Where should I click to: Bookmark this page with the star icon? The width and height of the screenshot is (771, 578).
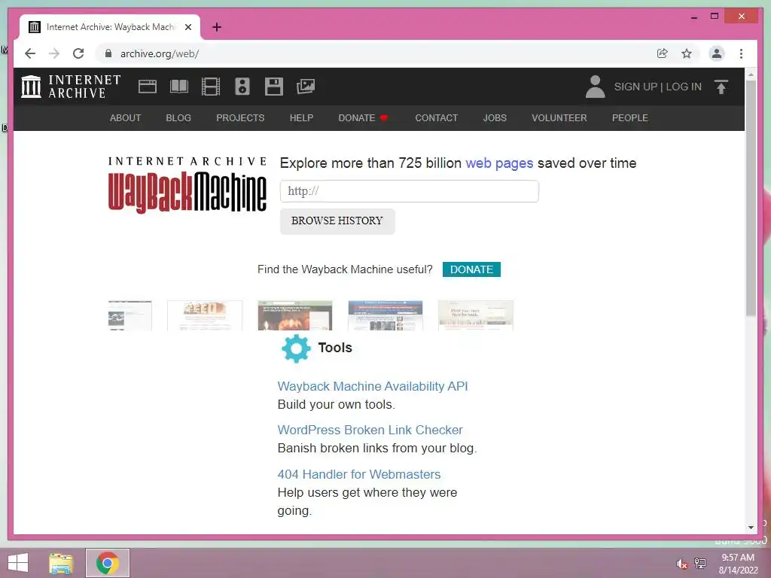687,53
